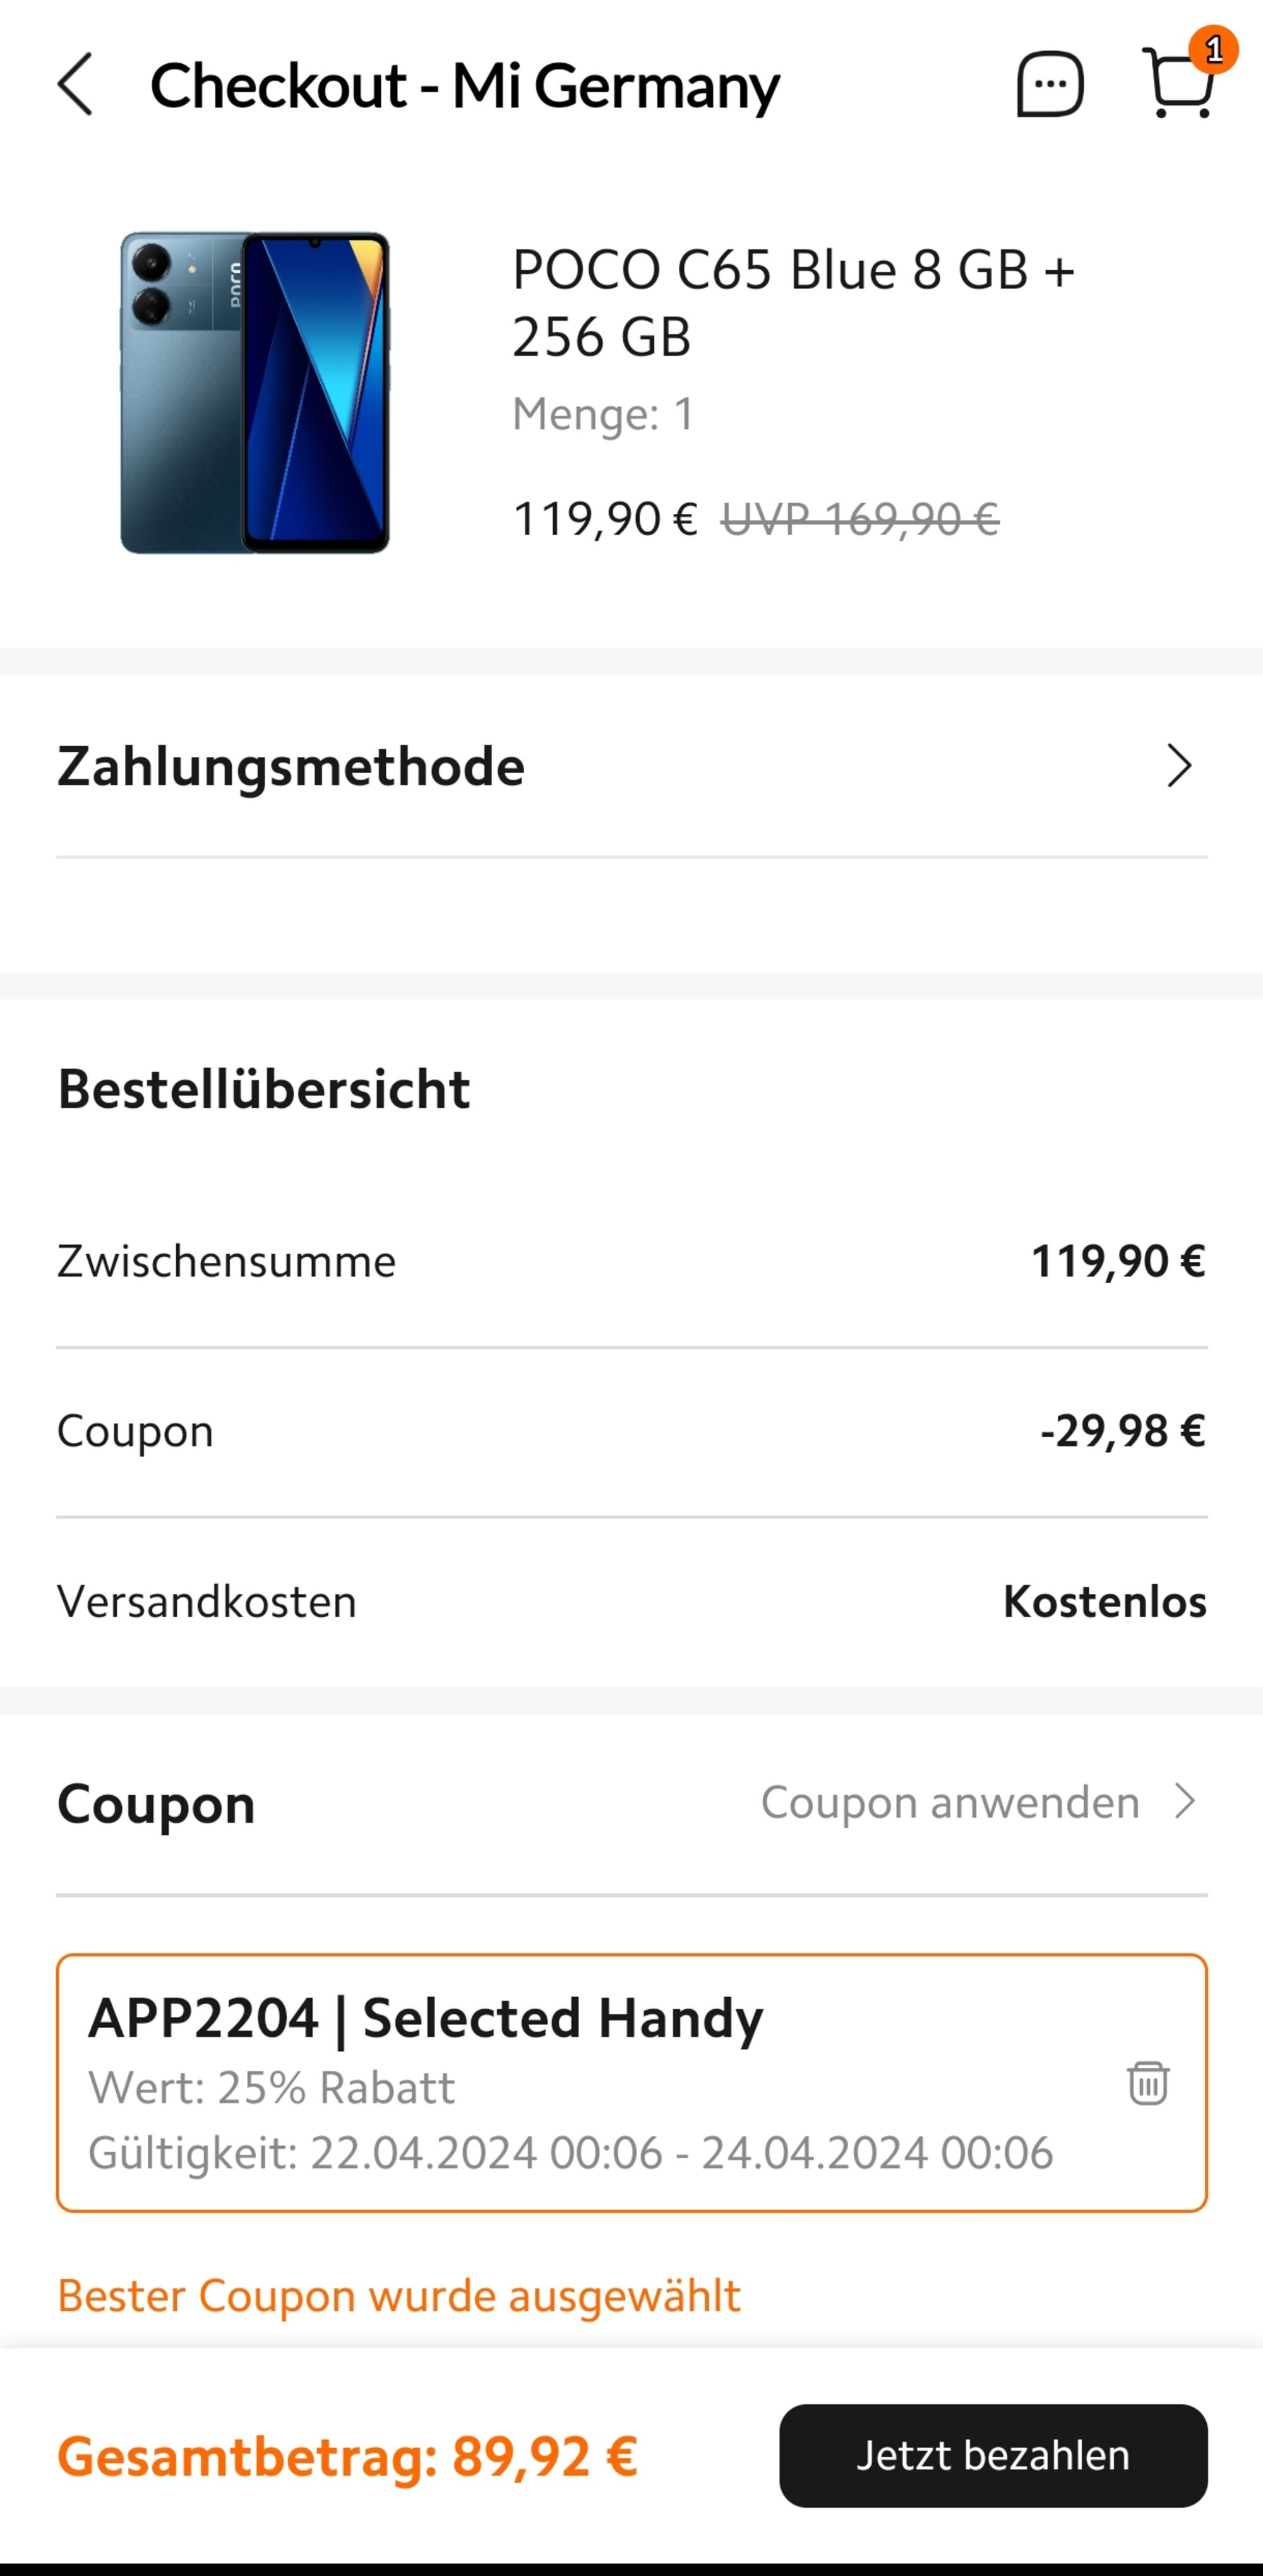This screenshot has height=2576, width=1263.
Task: Tap the cart badge showing 1
Action: [x=1214, y=49]
